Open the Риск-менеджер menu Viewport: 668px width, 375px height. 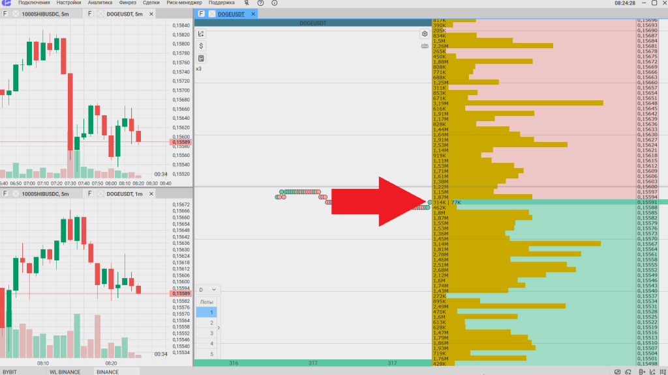click(184, 3)
